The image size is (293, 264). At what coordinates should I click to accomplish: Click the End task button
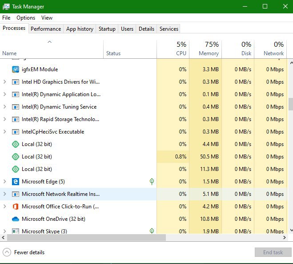click(x=273, y=252)
